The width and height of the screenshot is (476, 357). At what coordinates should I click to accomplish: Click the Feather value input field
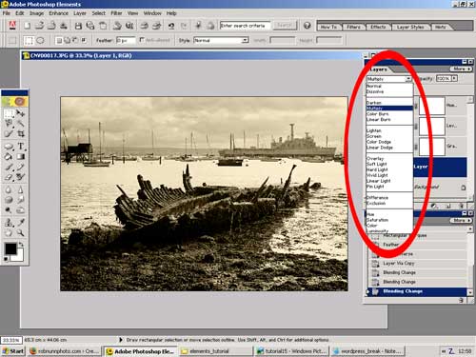tap(126, 40)
